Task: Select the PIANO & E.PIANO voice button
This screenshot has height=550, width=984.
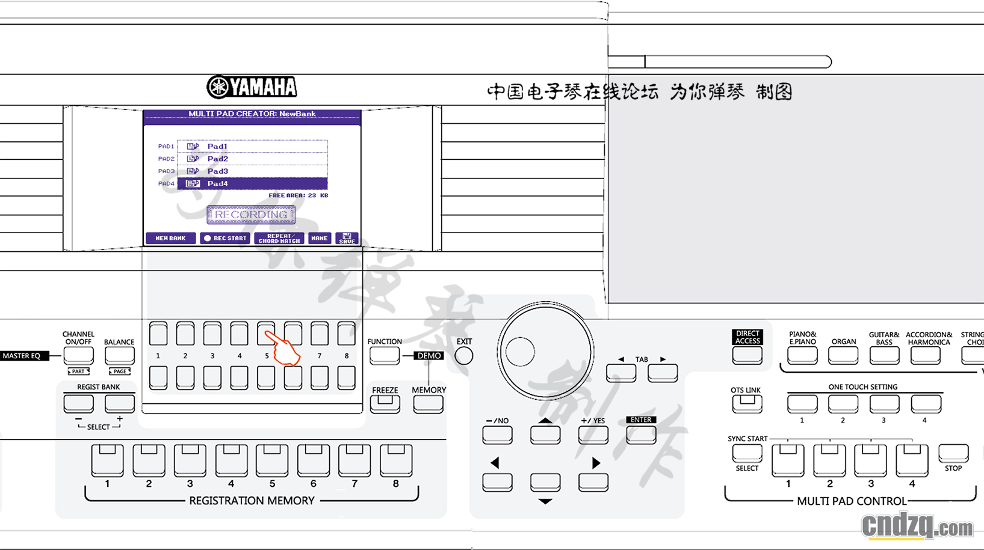Action: click(x=802, y=355)
